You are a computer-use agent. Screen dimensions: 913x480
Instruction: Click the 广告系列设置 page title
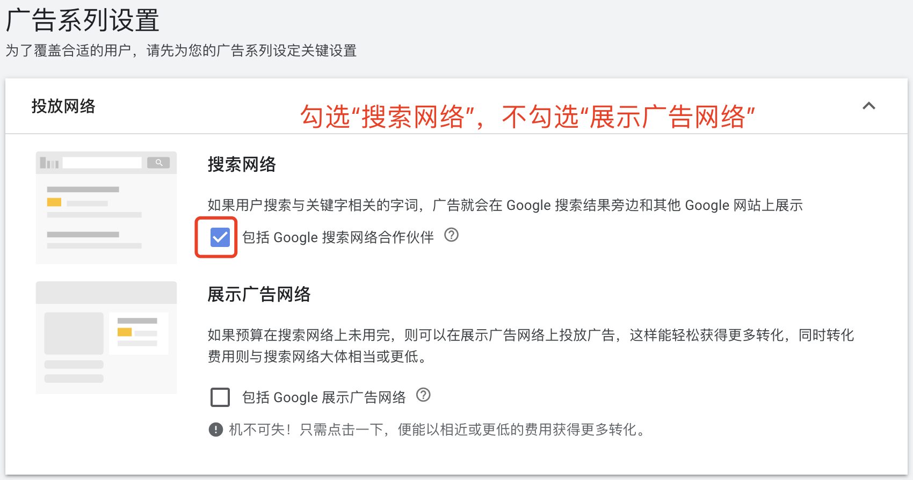[83, 20]
